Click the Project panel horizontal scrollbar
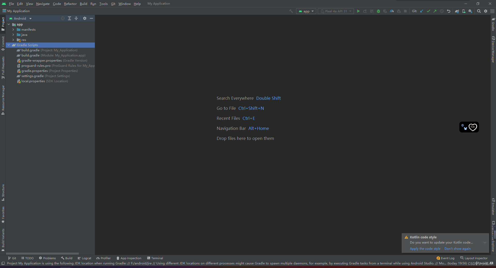The image size is (496, 268). click(42, 254)
